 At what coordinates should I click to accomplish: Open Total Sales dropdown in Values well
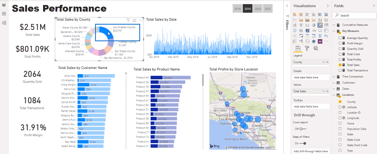click(x=324, y=91)
